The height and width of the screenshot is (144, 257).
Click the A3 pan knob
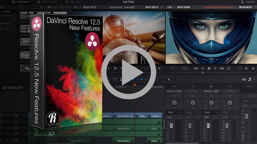[x=211, y=103]
